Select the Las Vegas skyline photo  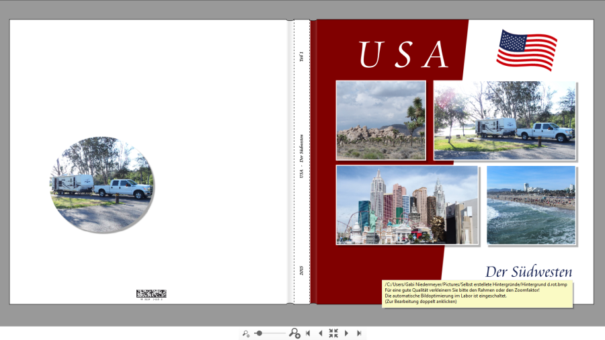pyautogui.click(x=407, y=205)
